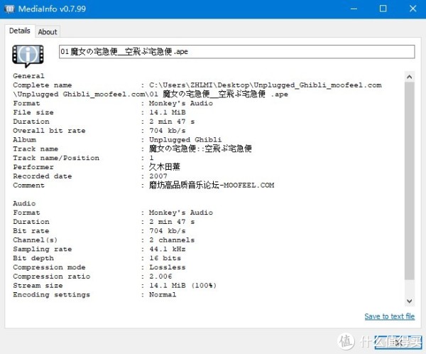
Task: Switch to the About tab
Action: pos(48,32)
